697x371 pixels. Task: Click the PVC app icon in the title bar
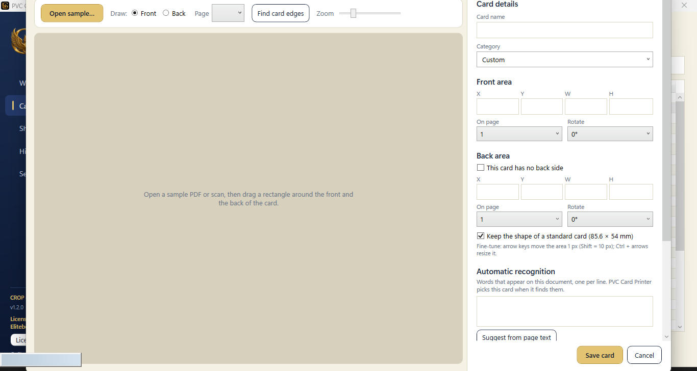click(x=5, y=6)
